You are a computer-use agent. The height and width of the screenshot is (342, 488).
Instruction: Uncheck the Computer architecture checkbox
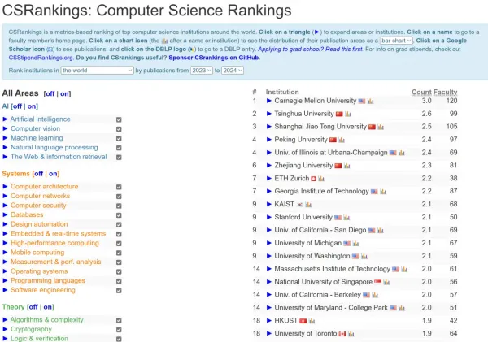point(119,187)
